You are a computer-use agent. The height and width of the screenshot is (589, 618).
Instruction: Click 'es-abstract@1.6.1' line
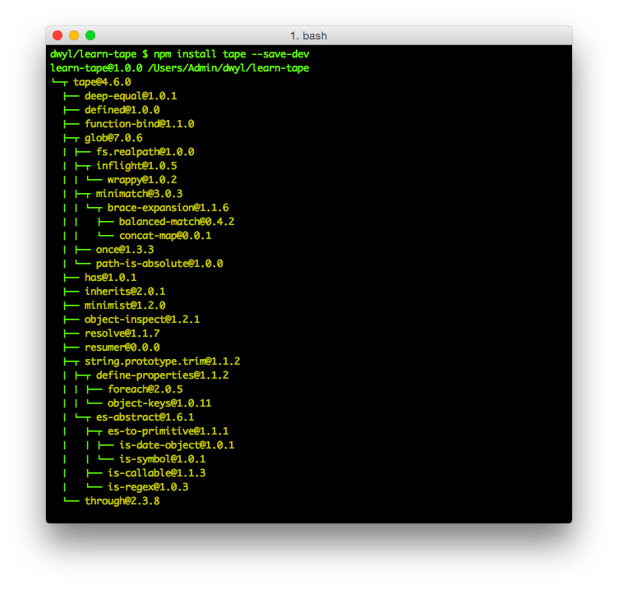(x=145, y=417)
